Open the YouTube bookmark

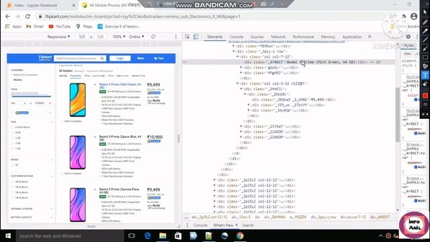[x=60, y=26]
